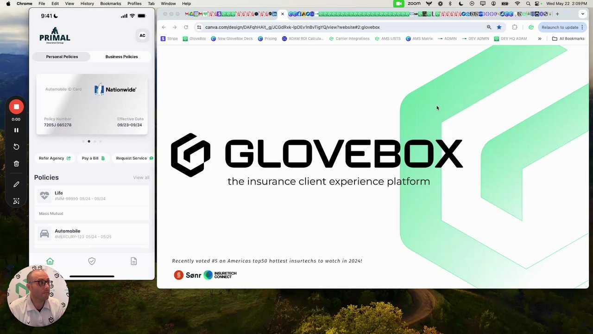Click the car icon of the Automobile policy

click(x=44, y=234)
